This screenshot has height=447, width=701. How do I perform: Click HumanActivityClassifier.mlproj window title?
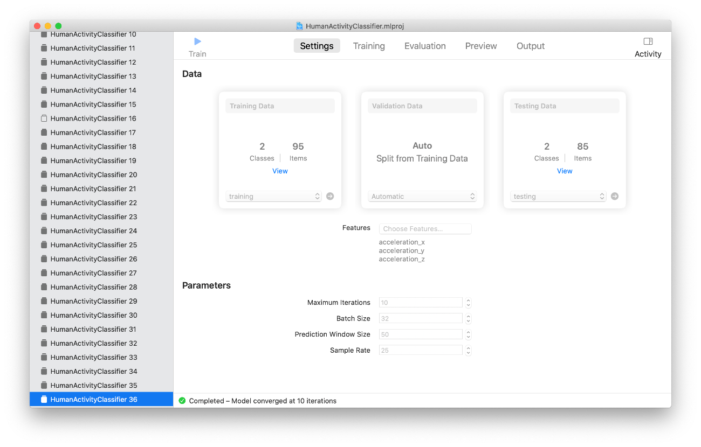355,26
